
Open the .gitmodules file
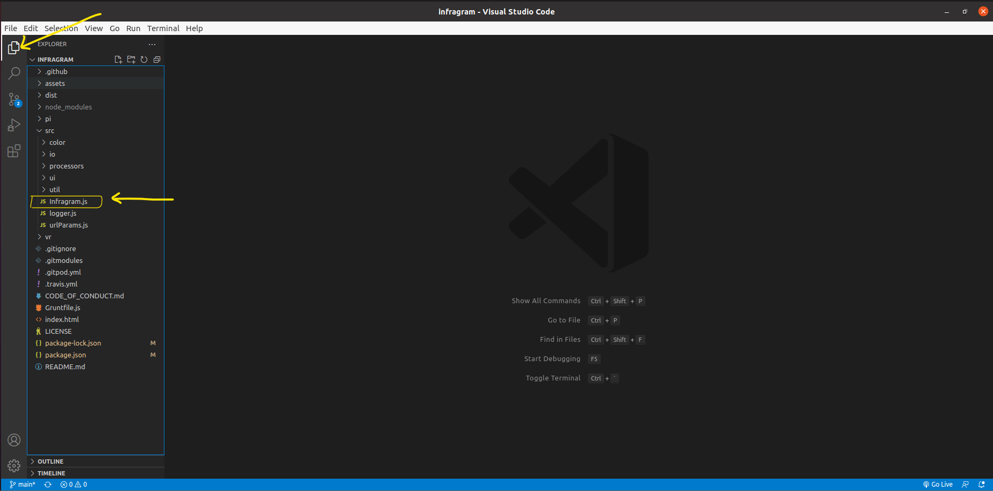pos(96,261)
